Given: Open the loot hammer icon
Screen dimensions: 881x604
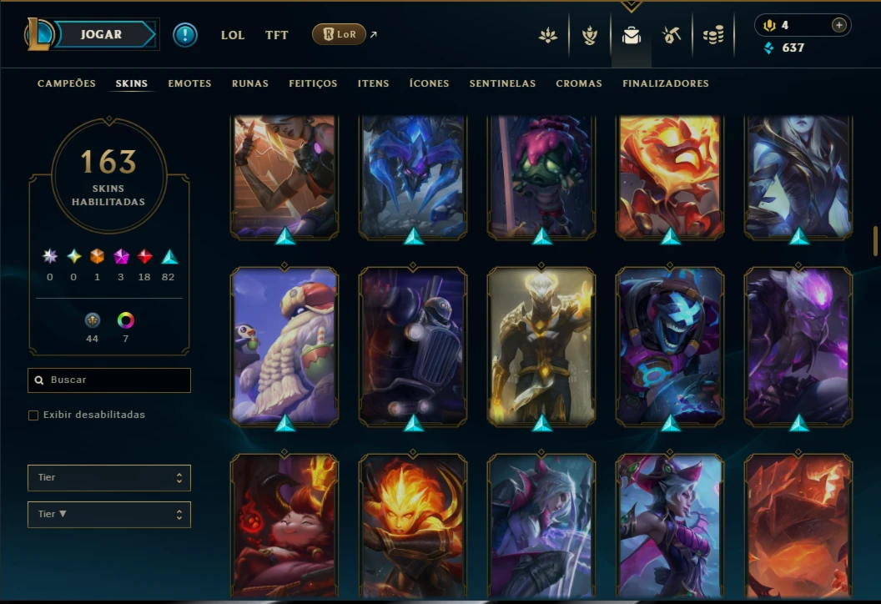Looking at the screenshot, I should 672,35.
